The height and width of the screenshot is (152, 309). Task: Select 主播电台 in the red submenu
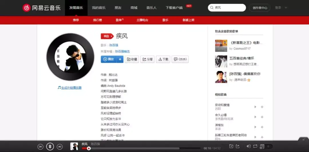point(142,20)
